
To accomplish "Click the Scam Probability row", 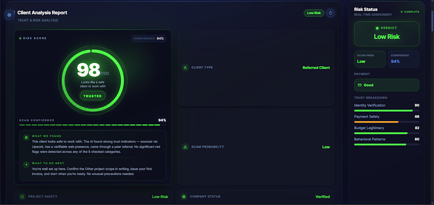I will click(256, 147).
